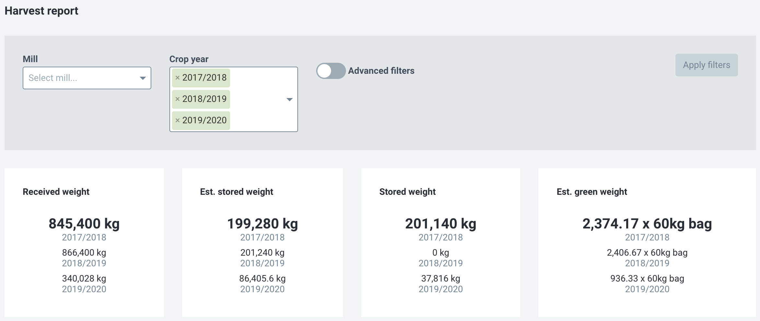This screenshot has height=321, width=760.
Task: Click the Stored weight card title
Action: (408, 192)
